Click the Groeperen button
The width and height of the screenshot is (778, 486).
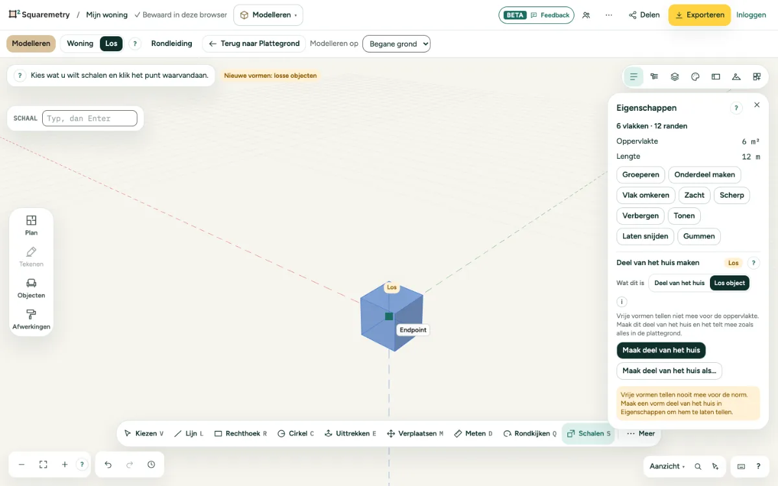coord(641,174)
